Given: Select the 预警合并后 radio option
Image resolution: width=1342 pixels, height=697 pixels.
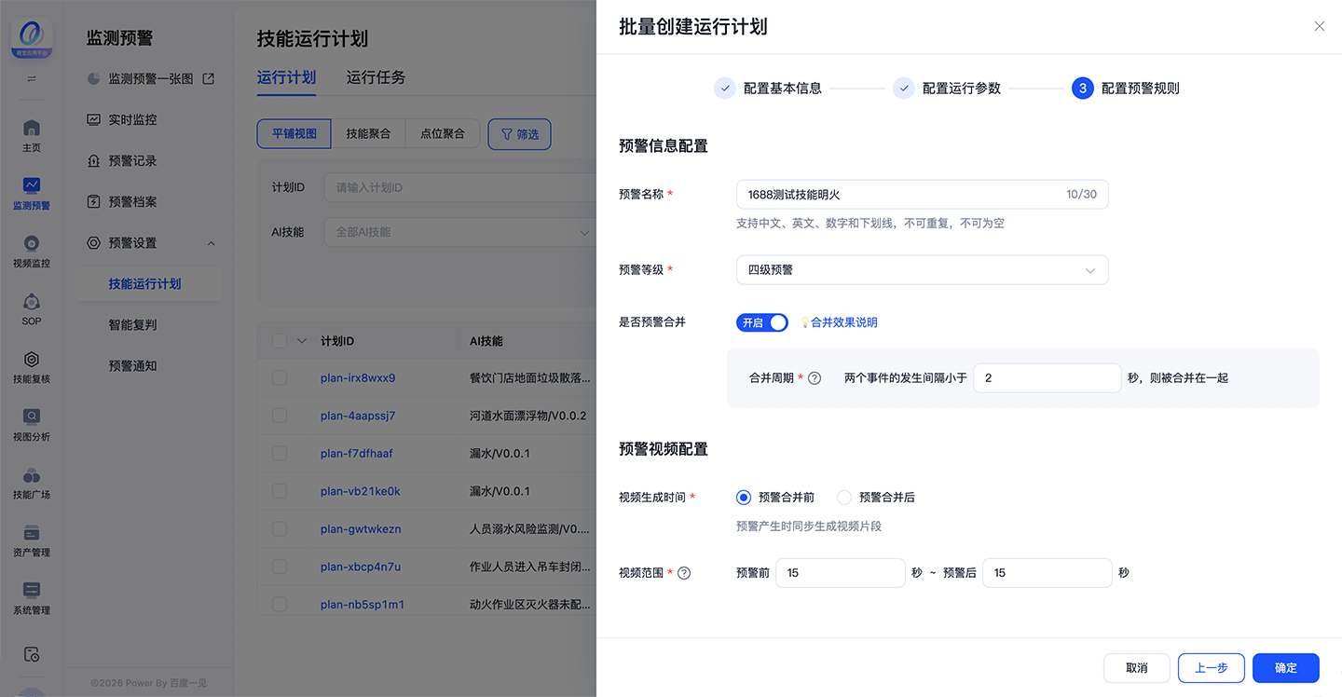Looking at the screenshot, I should [844, 498].
